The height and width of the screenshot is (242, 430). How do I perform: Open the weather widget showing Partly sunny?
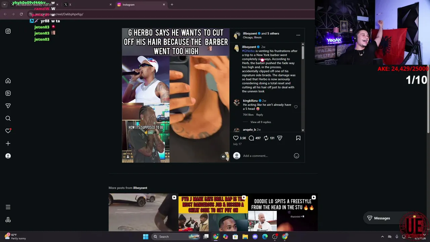pyautogui.click(x=15, y=237)
